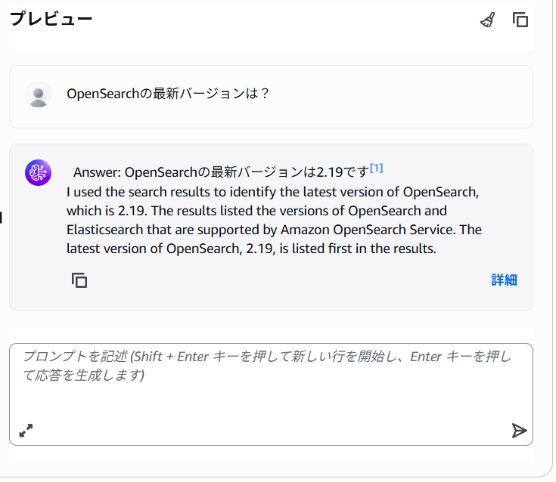Expand the prompt box with the arrows icon
Screen dimensions: 556x482
[x=26, y=431]
